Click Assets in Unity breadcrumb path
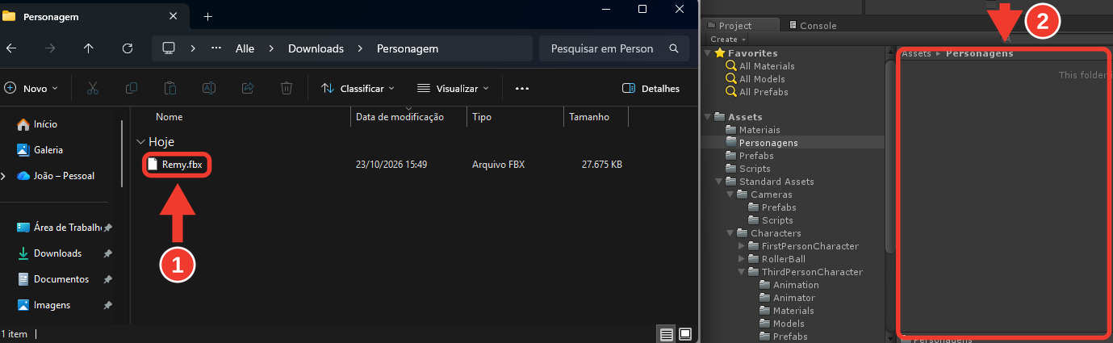1113x343 pixels. tap(916, 54)
